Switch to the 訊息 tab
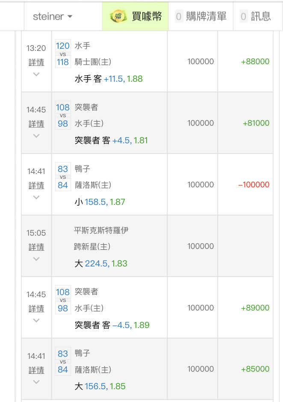 (260, 17)
